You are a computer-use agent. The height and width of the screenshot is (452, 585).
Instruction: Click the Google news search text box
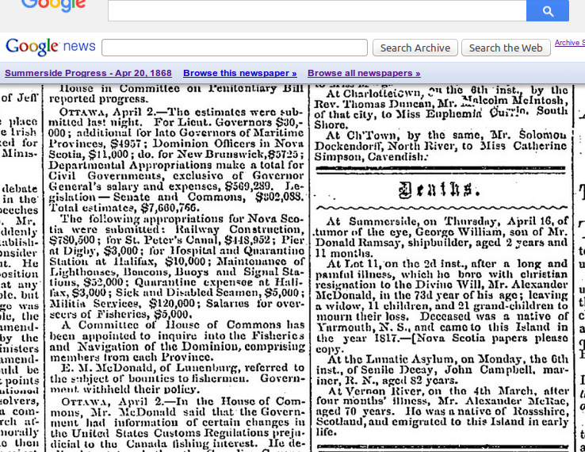pos(234,48)
